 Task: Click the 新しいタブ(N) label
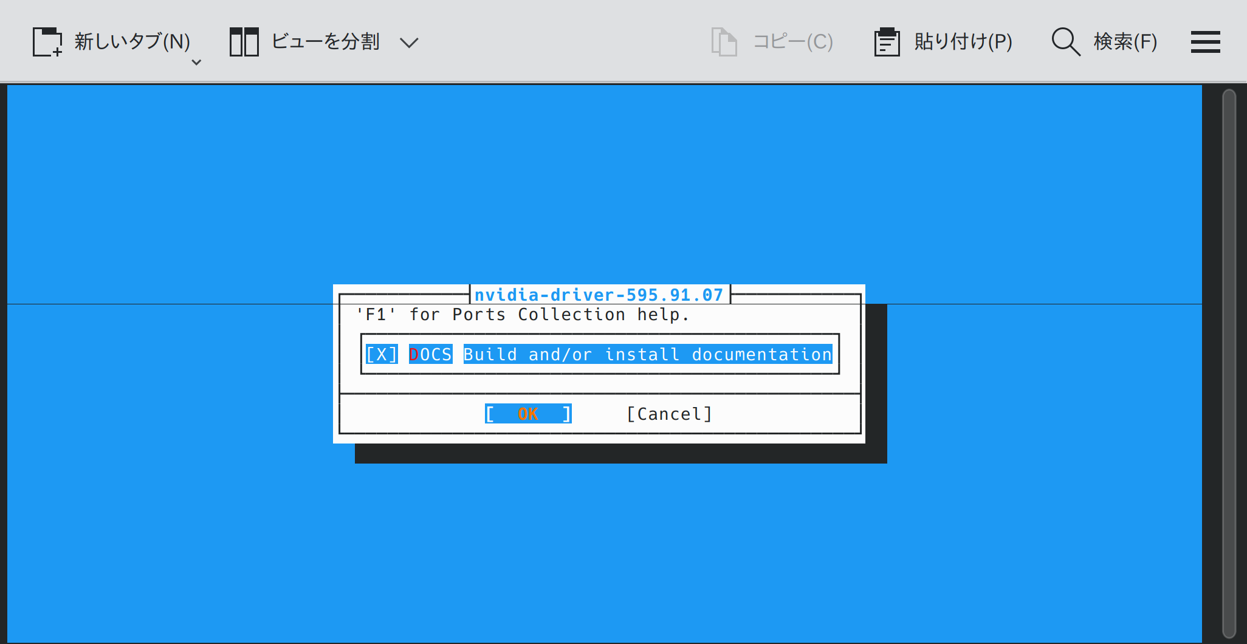coord(132,41)
